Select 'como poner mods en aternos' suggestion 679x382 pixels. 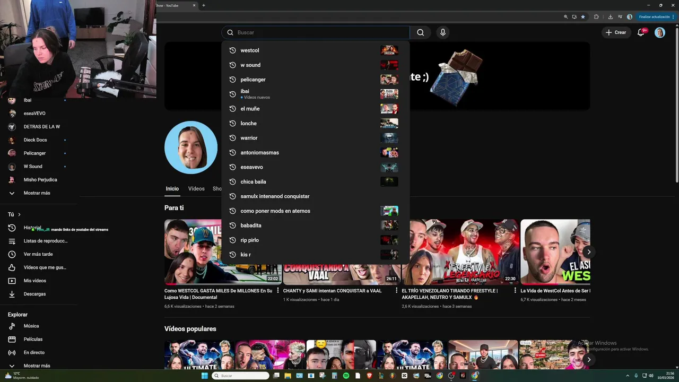tap(316, 211)
